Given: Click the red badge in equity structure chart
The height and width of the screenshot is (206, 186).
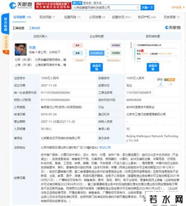Looking at the screenshot, I should coord(142,50).
